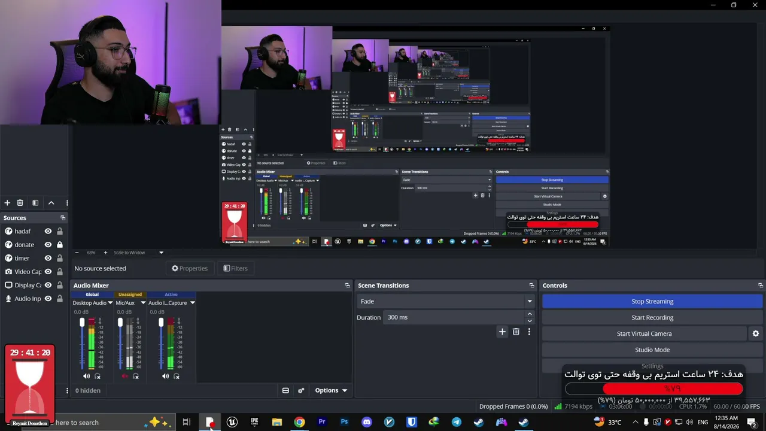Zoom out preview with minus icon
The image size is (766, 431).
(x=77, y=253)
